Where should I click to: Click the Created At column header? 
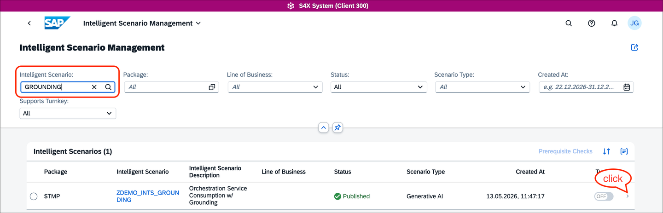[x=530, y=172]
